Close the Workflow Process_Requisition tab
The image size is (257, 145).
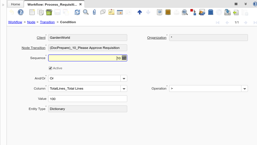click(x=80, y=4)
